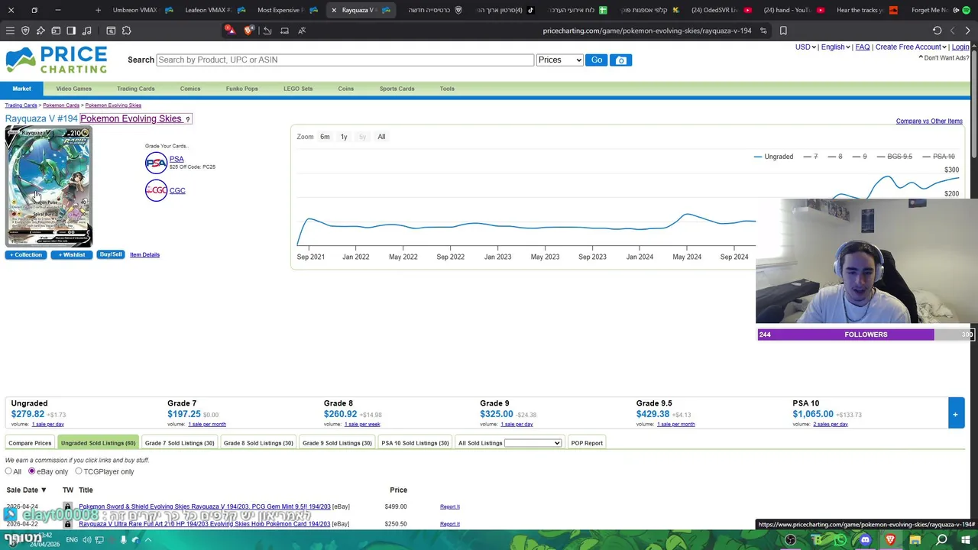
Task: Open the POP Report tab
Action: [x=587, y=443]
